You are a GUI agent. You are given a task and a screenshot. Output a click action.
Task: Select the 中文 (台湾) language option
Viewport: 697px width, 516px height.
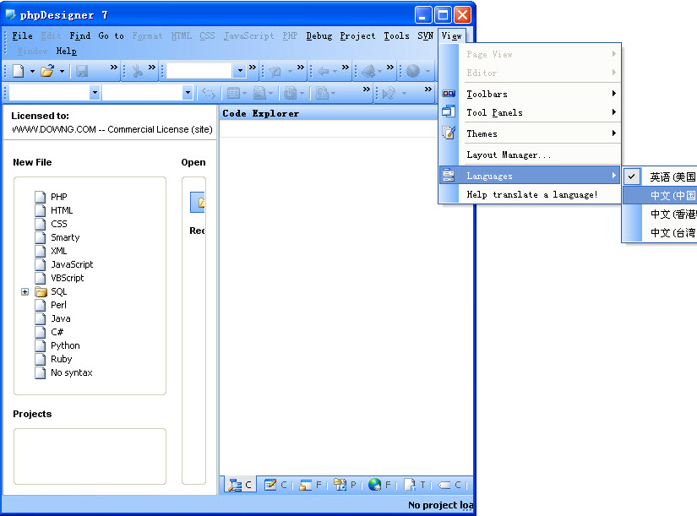coord(660,232)
